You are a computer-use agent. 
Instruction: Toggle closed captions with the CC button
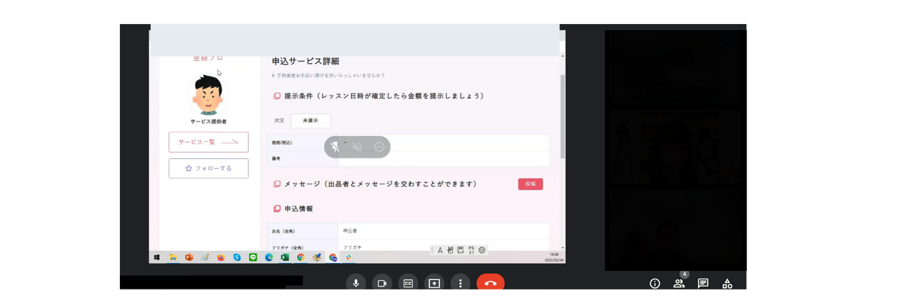click(x=408, y=284)
